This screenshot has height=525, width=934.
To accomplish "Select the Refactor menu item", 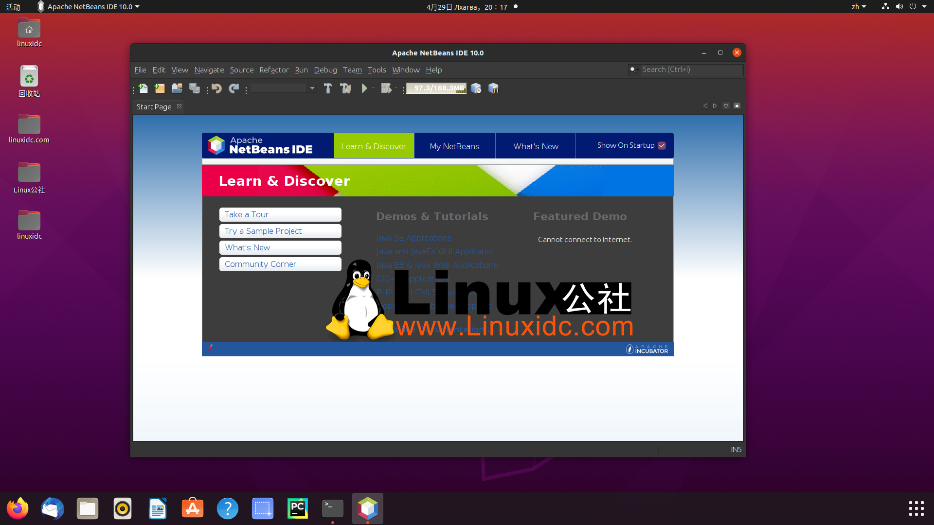I will (x=274, y=70).
